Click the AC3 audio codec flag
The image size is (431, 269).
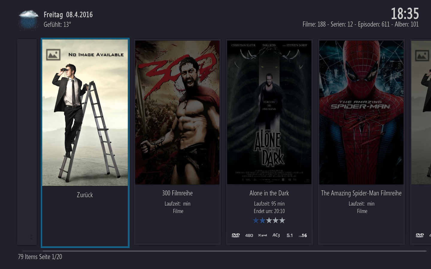(276, 235)
